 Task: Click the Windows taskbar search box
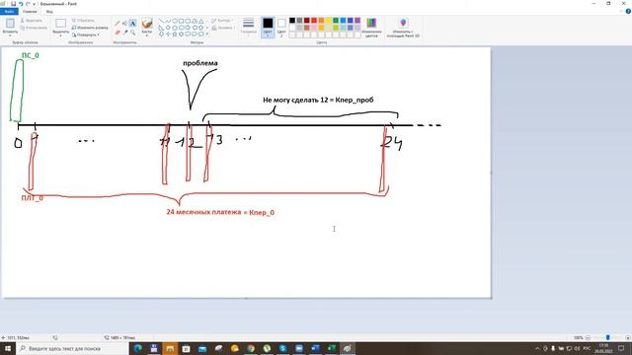tap(72, 348)
